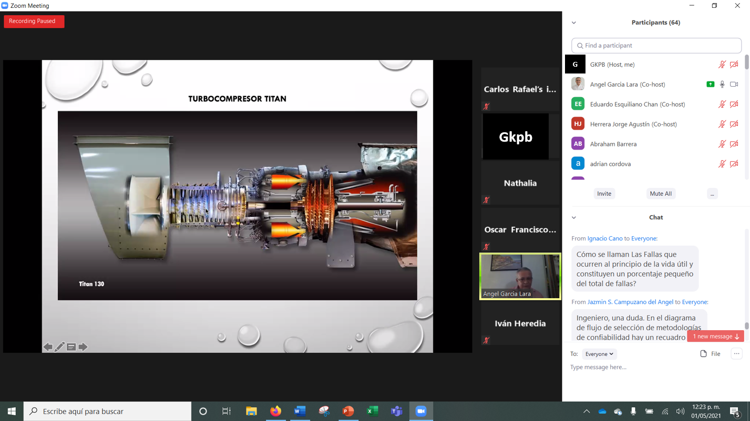Select Angel García Lara's video thumbnail
Viewport: 750px width, 421px height.
(520, 277)
